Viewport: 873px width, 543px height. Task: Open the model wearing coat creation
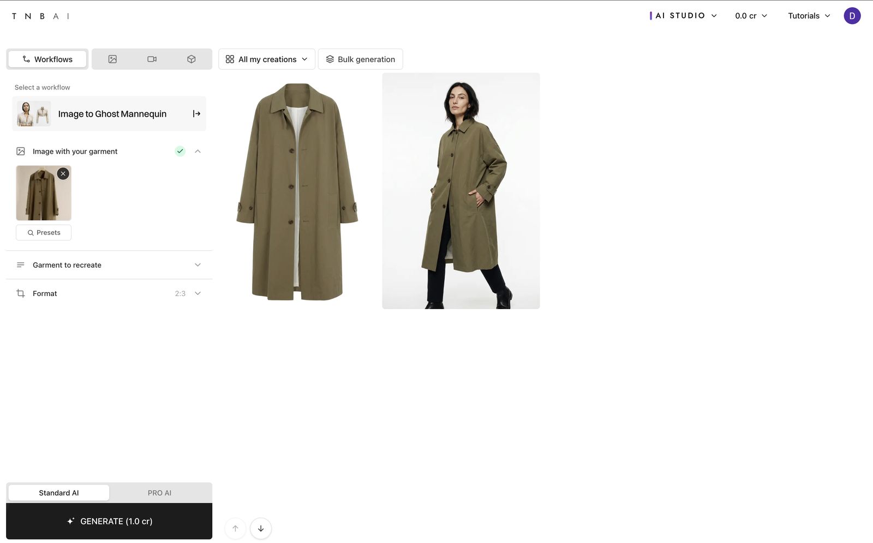(x=461, y=191)
